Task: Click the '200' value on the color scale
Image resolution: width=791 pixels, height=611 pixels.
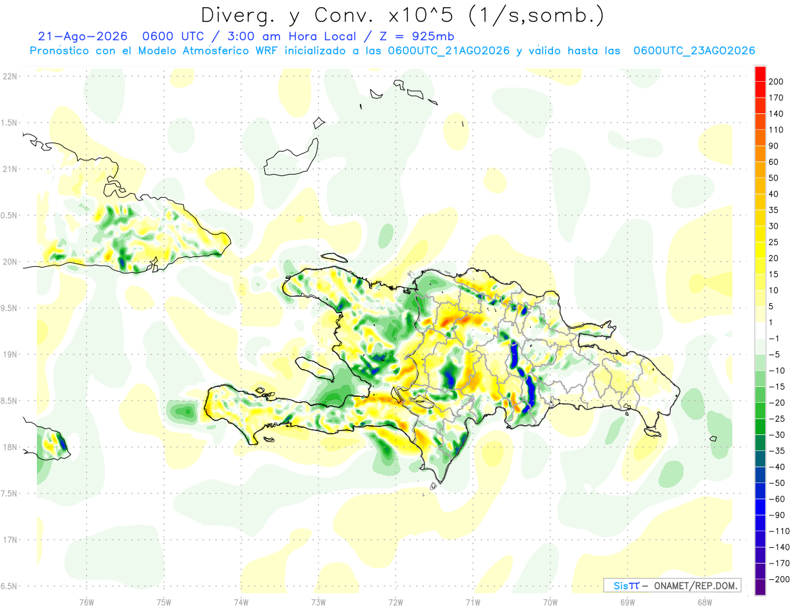Action: (x=776, y=82)
